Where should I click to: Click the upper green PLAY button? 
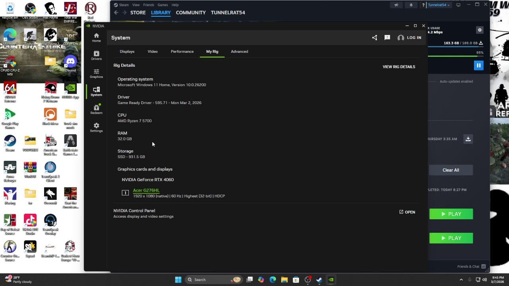[451, 214]
